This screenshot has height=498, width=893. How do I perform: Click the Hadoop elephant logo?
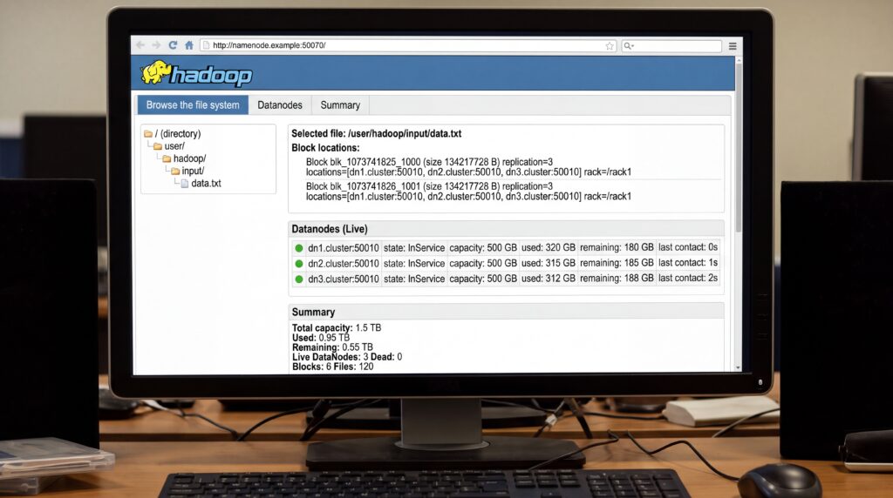pos(156,72)
